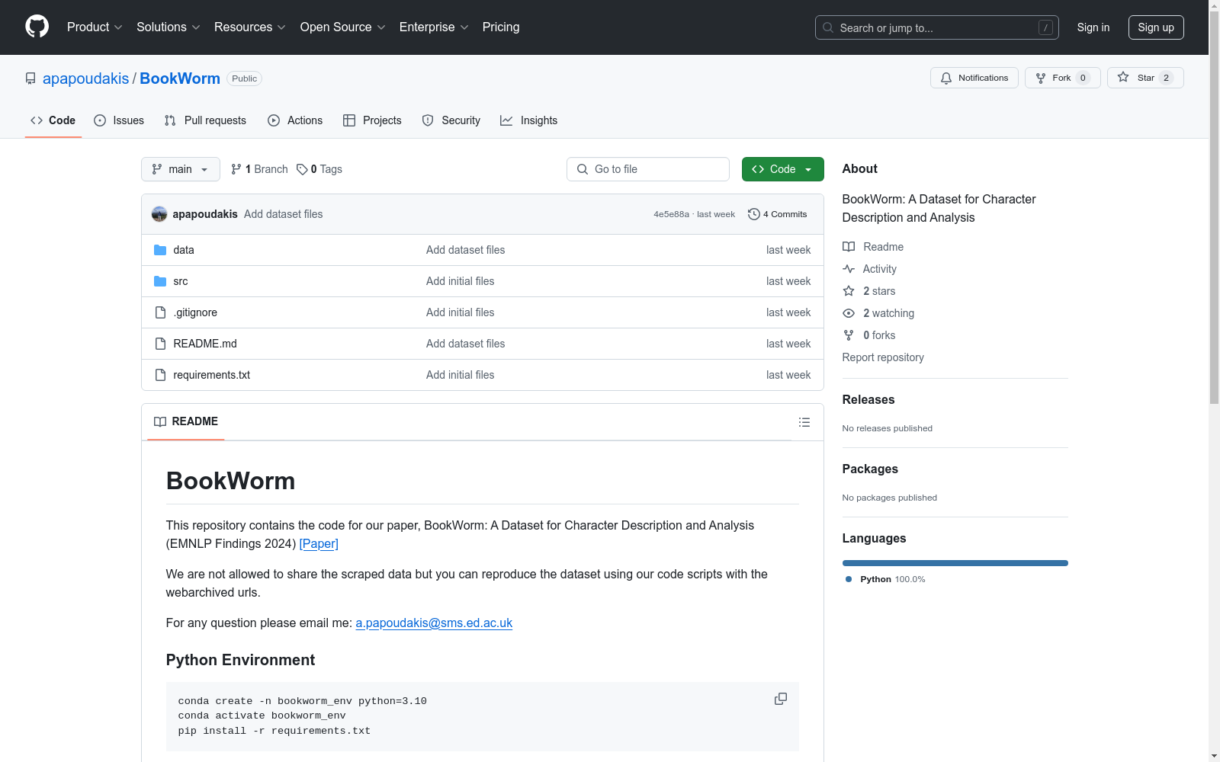Open the 4e5e88a commit hash
This screenshot has height=762, width=1220.
671,214
